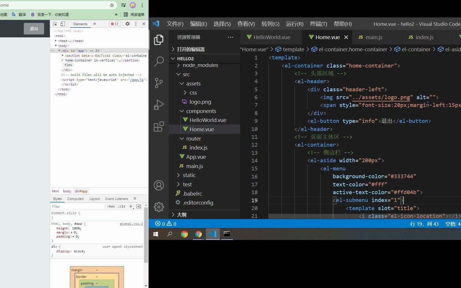Open Chrome media control icon
The height and width of the screenshot is (288, 461).
click(x=123, y=5)
